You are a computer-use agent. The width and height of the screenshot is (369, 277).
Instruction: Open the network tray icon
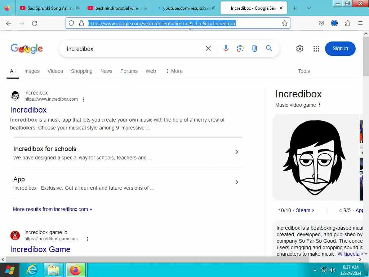(324, 270)
